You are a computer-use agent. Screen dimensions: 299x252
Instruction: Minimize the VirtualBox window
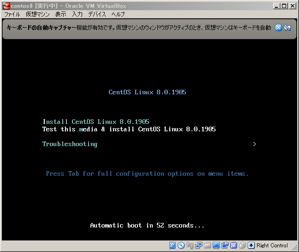coord(276,6)
